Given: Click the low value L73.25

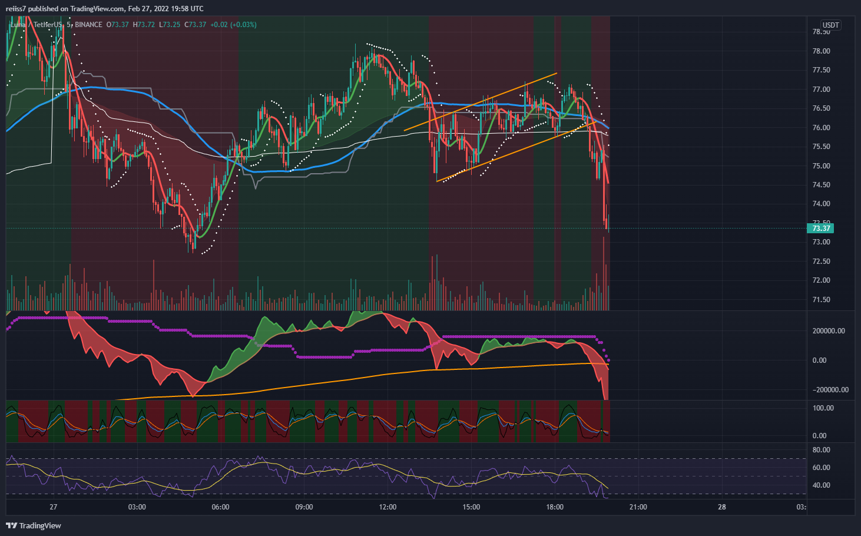Looking at the screenshot, I should point(170,25).
